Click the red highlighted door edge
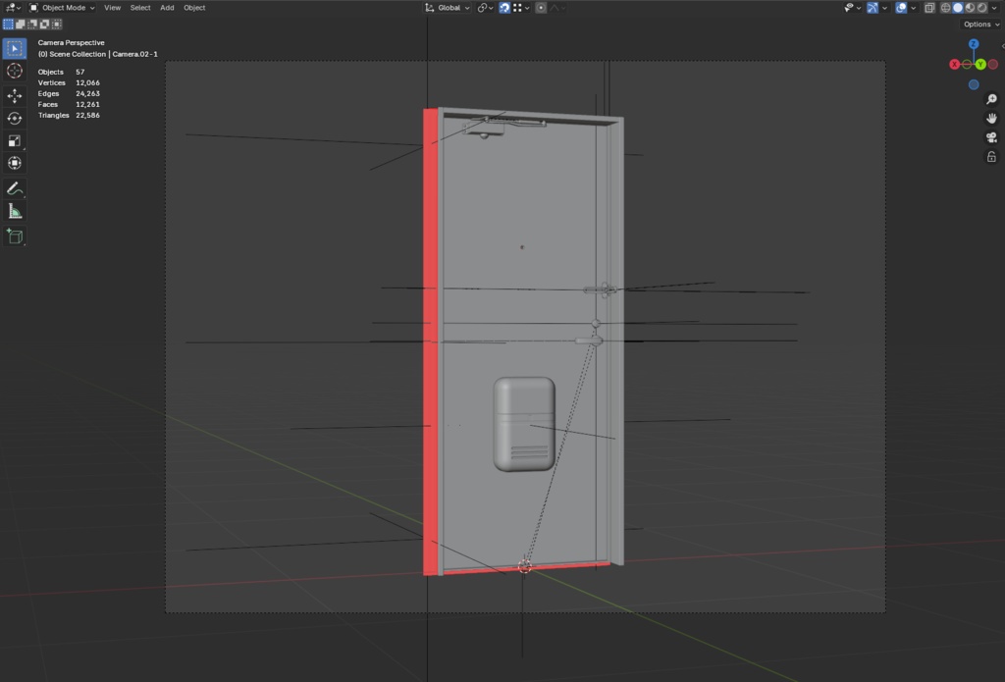Screen dimensions: 1005x682 pyautogui.click(x=431, y=341)
